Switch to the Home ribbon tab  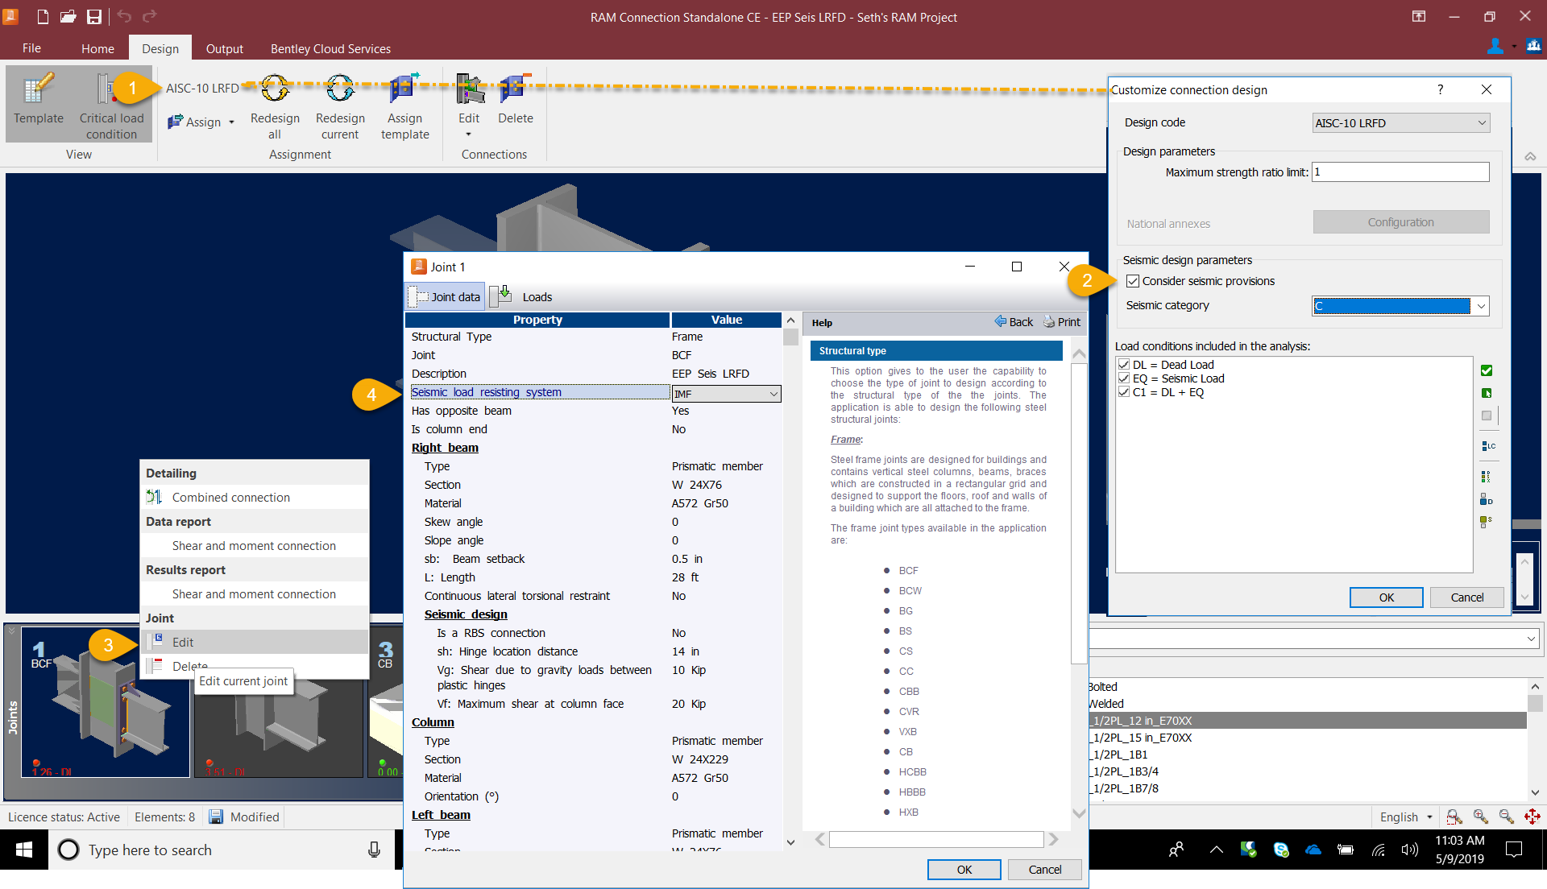pyautogui.click(x=97, y=48)
